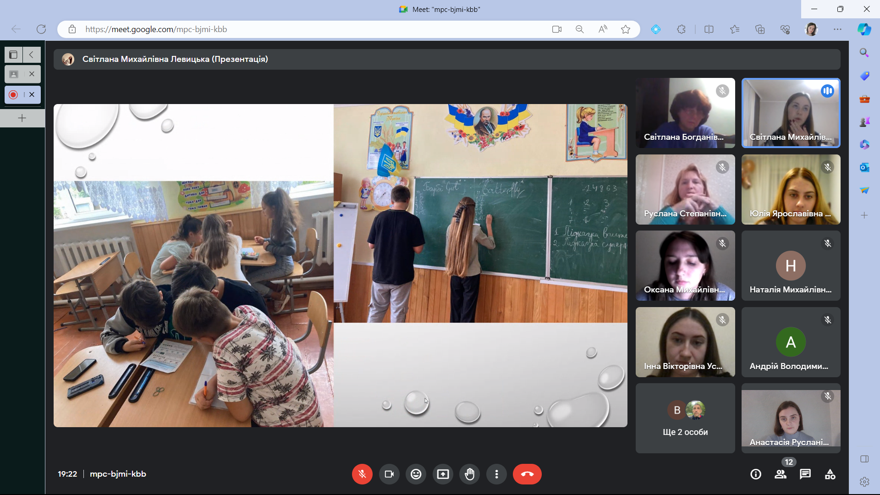Close the first vertical tab
Image resolution: width=880 pixels, height=495 pixels.
coord(32,74)
